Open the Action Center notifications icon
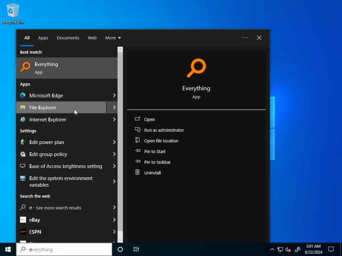 click(331, 249)
